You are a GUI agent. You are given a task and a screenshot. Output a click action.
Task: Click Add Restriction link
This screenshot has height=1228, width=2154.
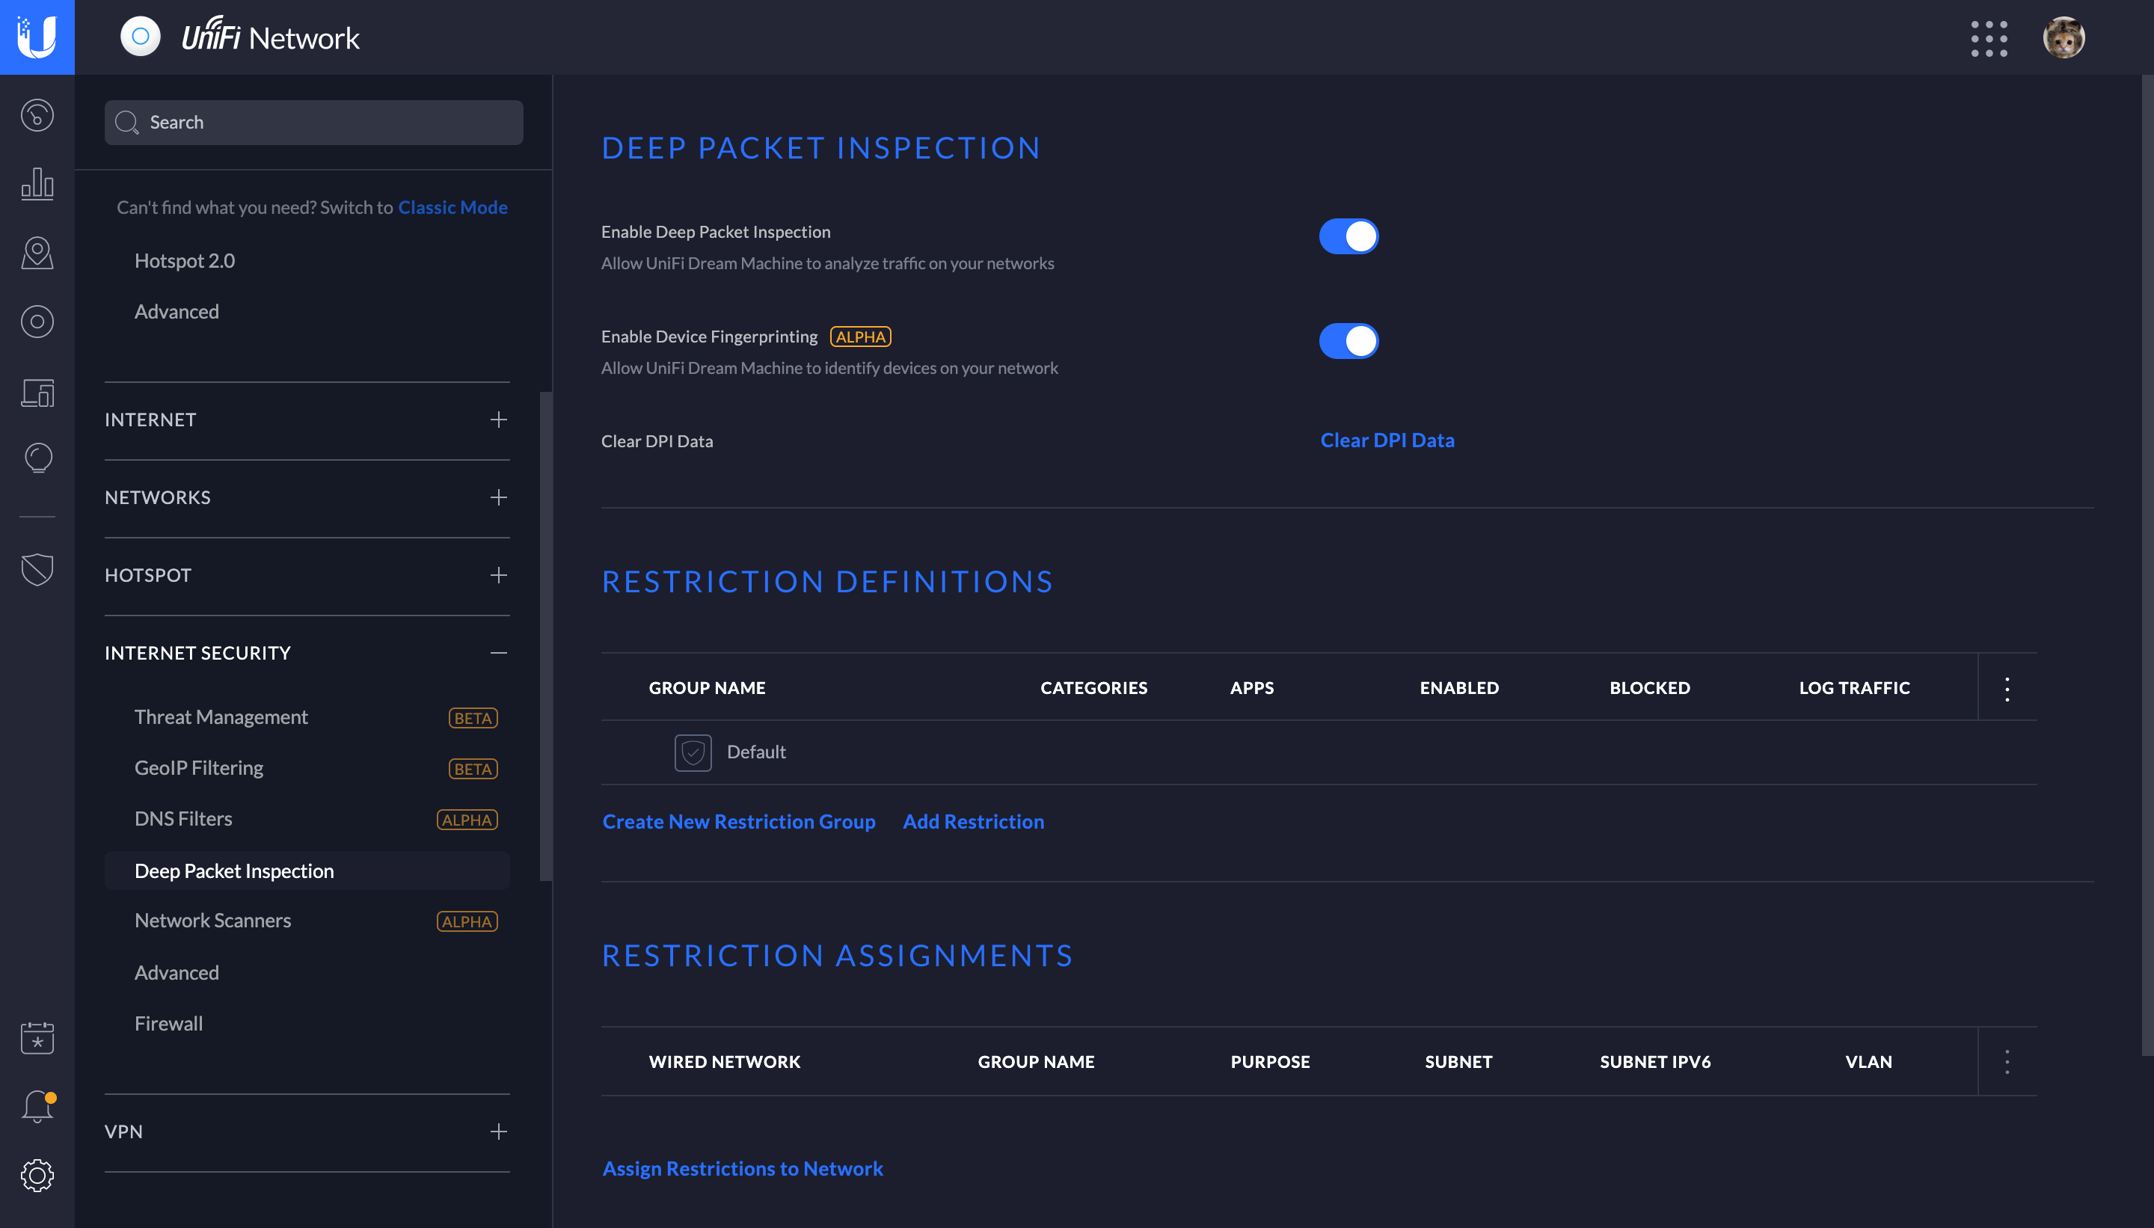point(973,821)
